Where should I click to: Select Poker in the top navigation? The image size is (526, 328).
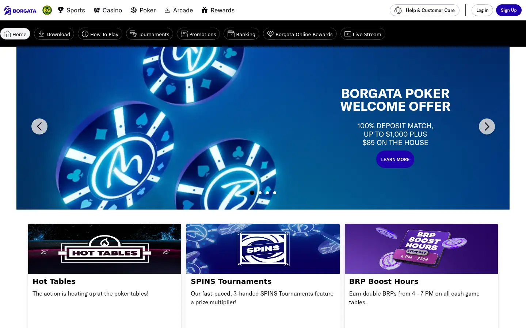(143, 10)
